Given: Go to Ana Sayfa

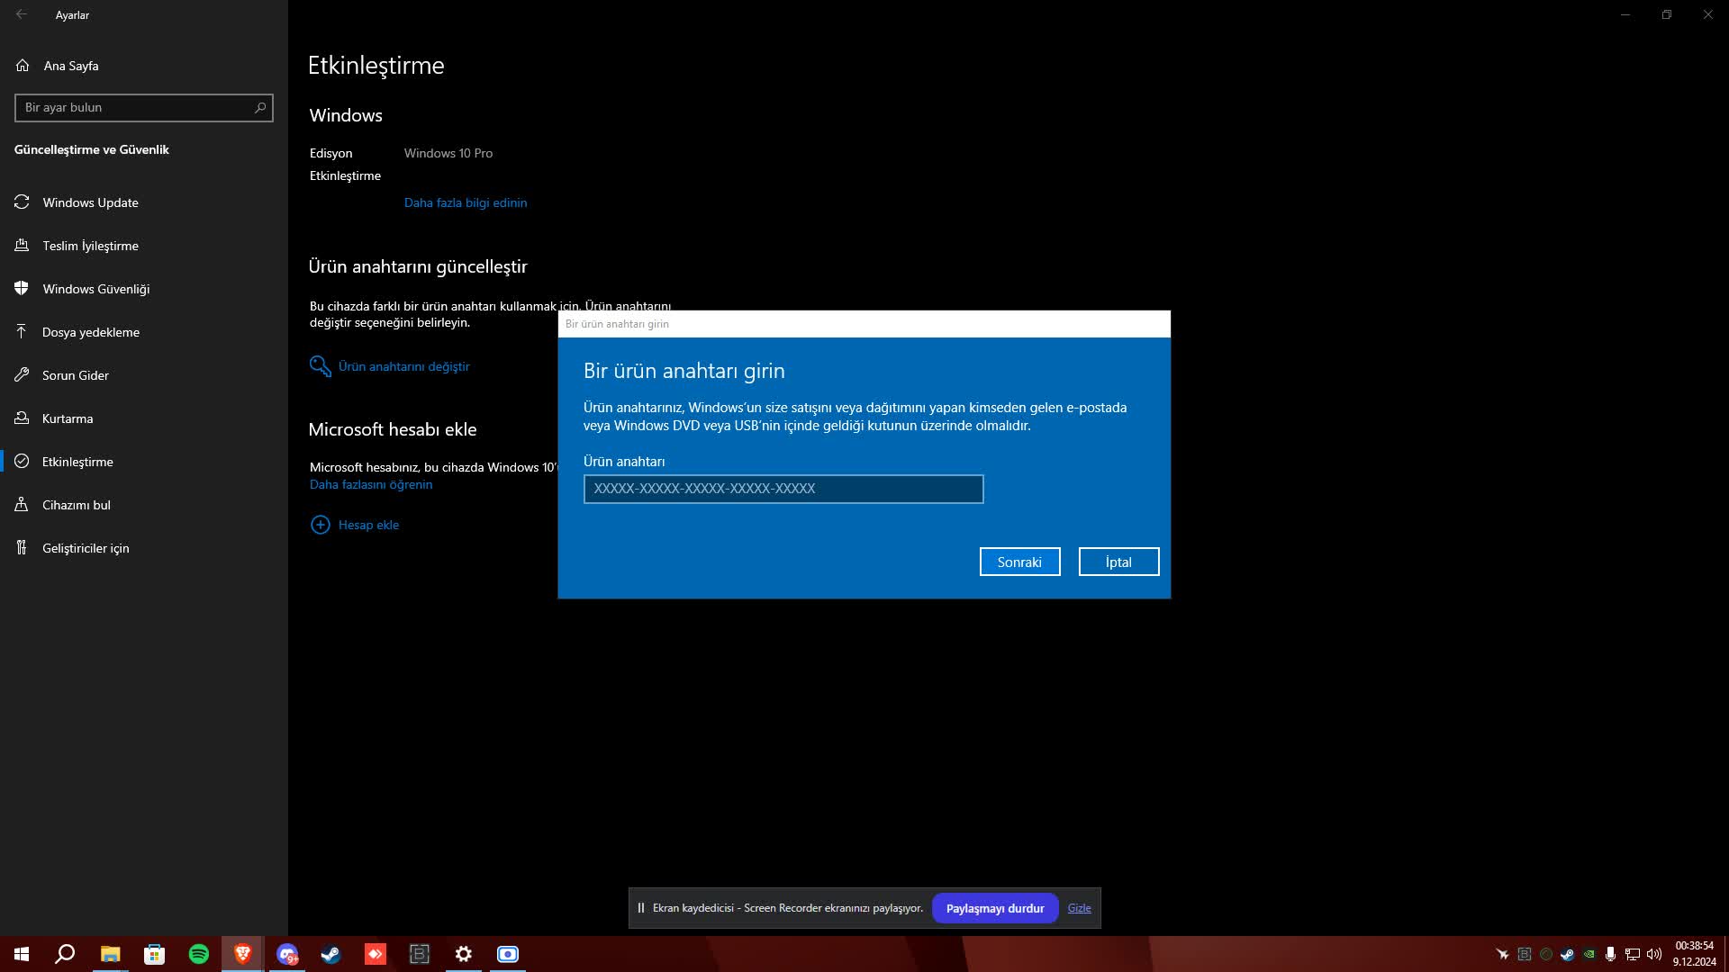Looking at the screenshot, I should click(70, 66).
